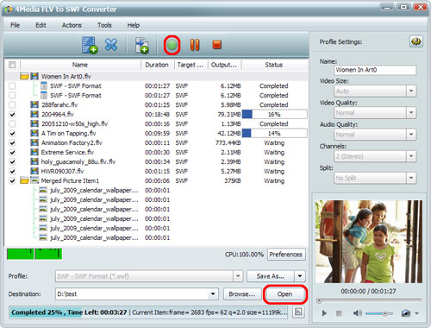
Task: Click the Preferences button
Action: coord(286,255)
